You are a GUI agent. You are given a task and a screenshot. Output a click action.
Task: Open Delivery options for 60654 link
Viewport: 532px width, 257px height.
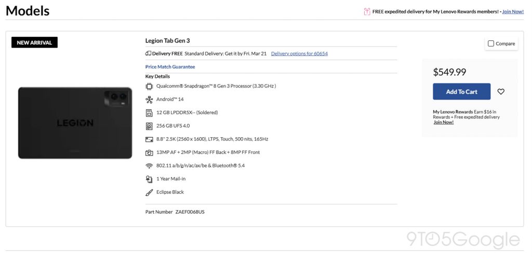[299, 53]
